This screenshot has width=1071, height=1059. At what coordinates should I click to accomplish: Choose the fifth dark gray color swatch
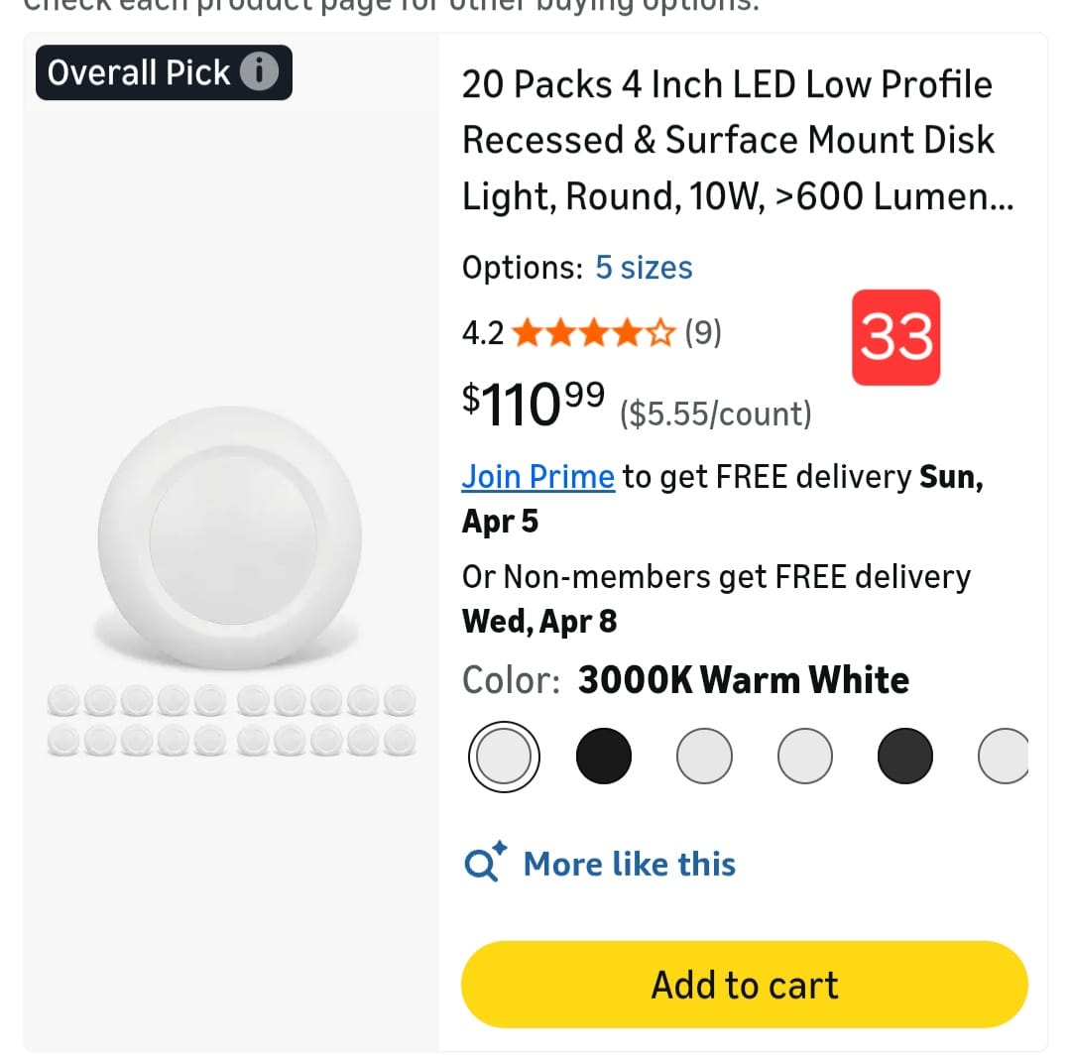[x=904, y=757]
